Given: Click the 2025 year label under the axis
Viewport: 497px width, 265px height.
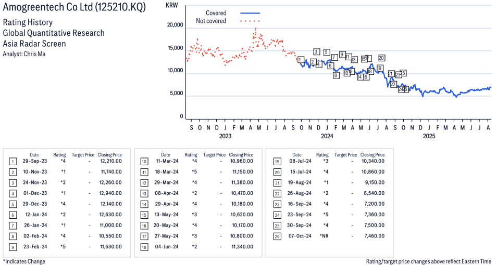Looking at the screenshot, I should (x=429, y=136).
